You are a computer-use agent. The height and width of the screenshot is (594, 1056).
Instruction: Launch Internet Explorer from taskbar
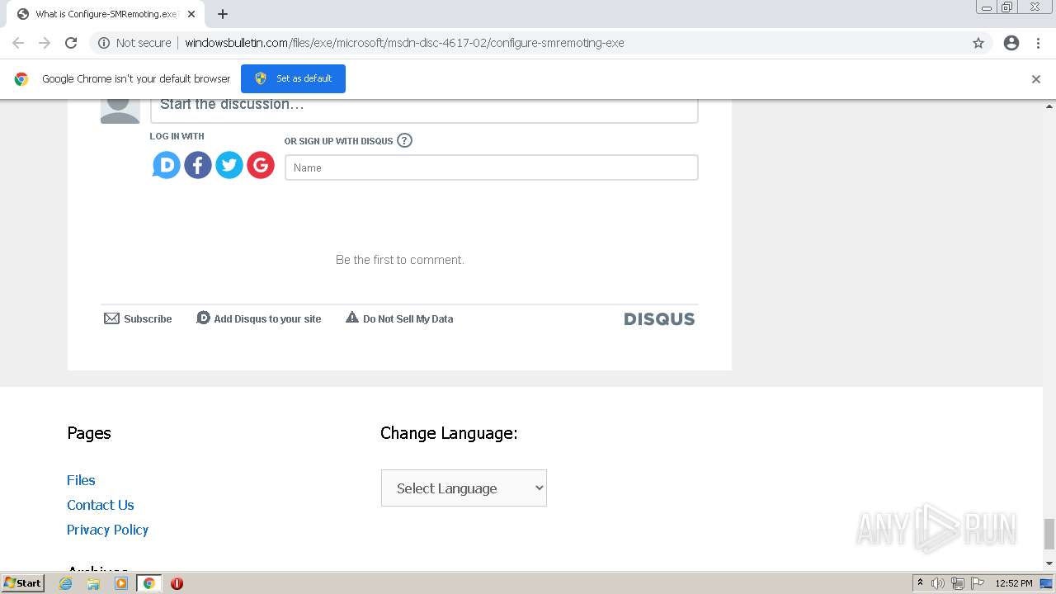pyautogui.click(x=66, y=583)
